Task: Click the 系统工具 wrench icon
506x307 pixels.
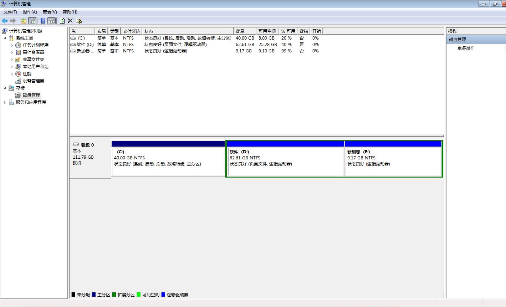Action: click(x=11, y=38)
